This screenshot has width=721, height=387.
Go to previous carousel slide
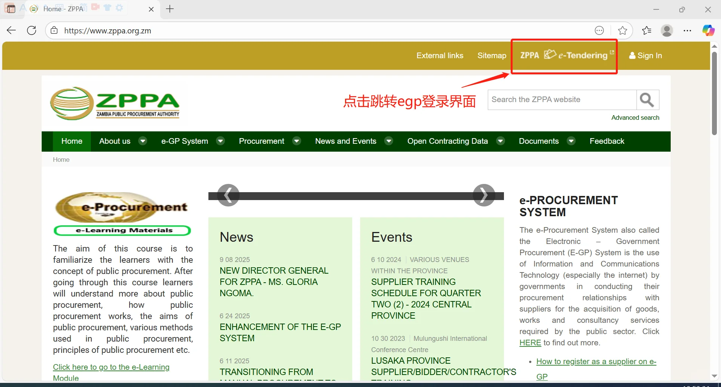pyautogui.click(x=228, y=195)
